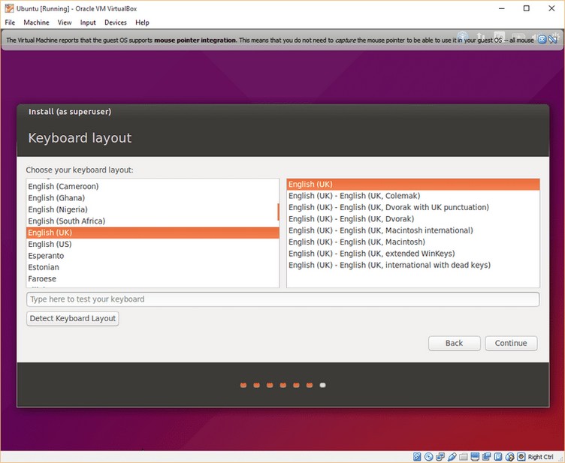Click the keyboard test input field
The image size is (565, 463).
282,299
